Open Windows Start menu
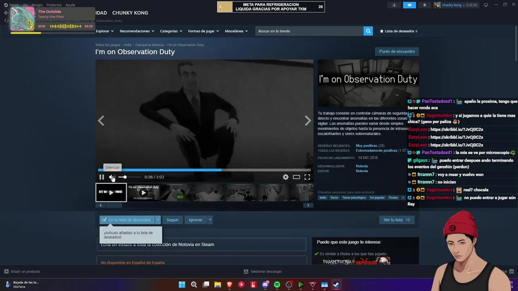The width and height of the screenshot is (518, 291). pyautogui.click(x=182, y=285)
